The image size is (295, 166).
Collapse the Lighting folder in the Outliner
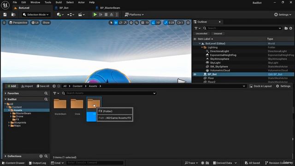coord(202,47)
